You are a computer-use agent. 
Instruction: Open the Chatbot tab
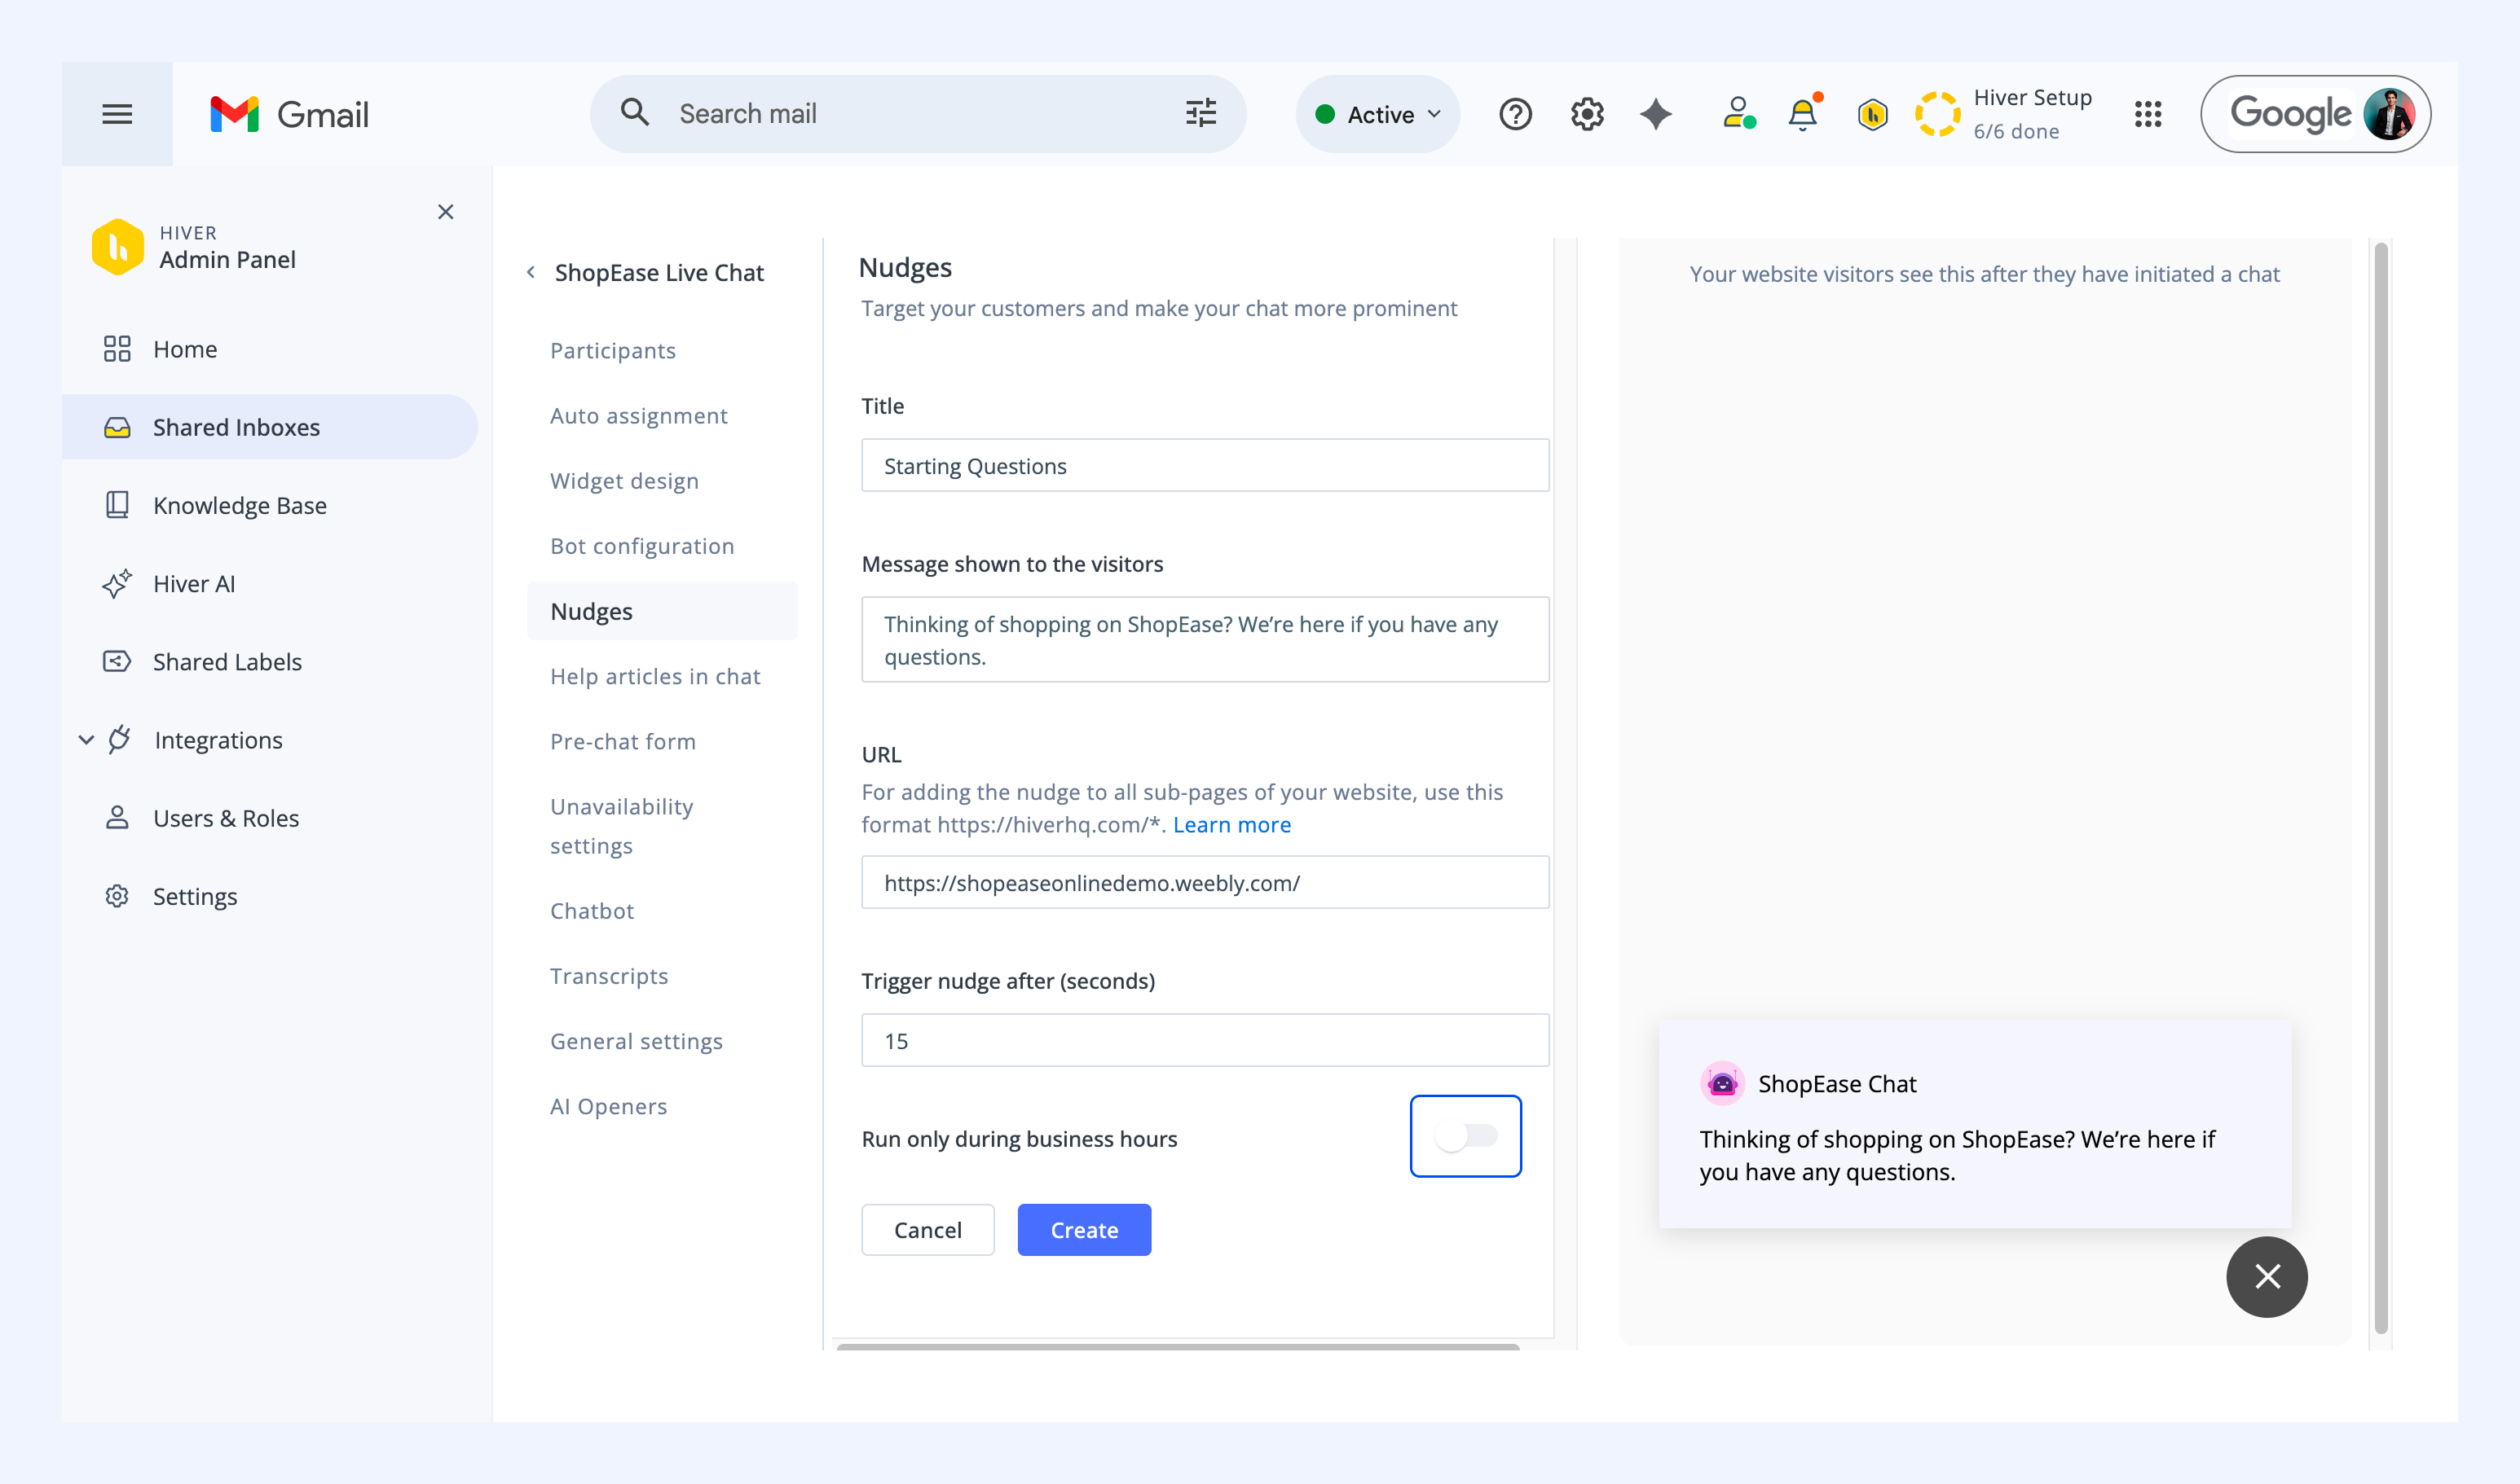pyautogui.click(x=591, y=910)
